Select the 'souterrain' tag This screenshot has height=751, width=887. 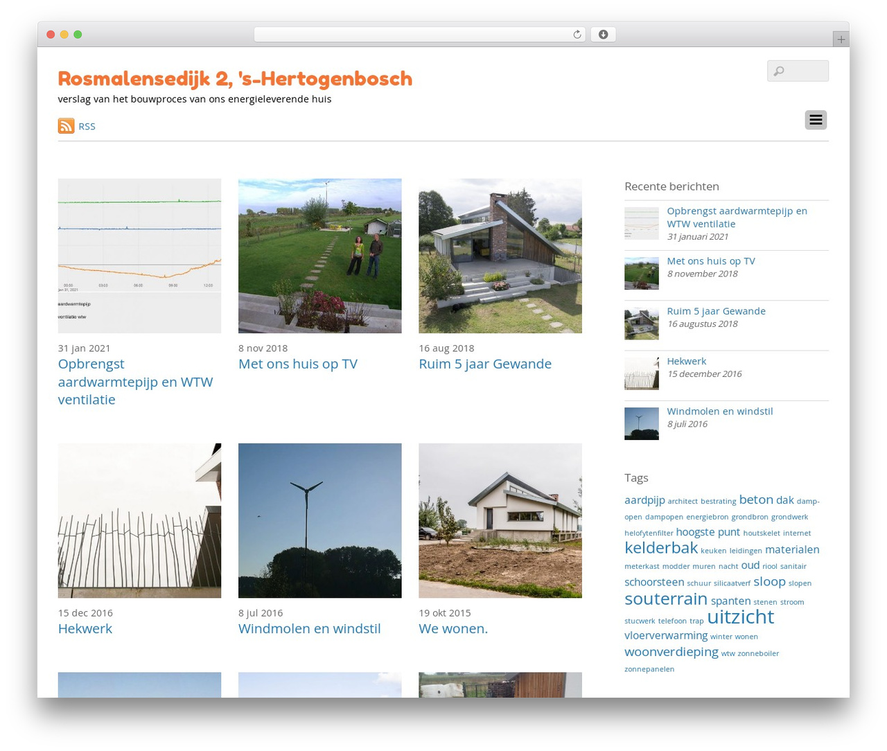click(666, 599)
